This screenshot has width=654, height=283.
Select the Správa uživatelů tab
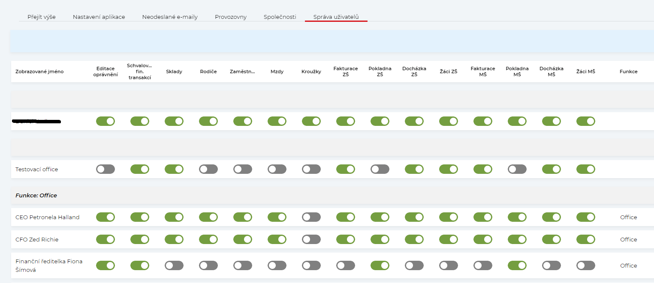[x=336, y=17]
